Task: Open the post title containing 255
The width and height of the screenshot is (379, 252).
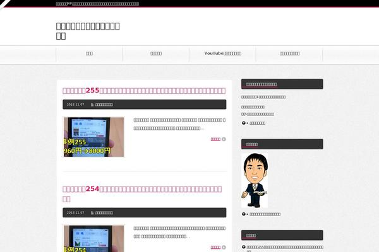Action: 144,91
